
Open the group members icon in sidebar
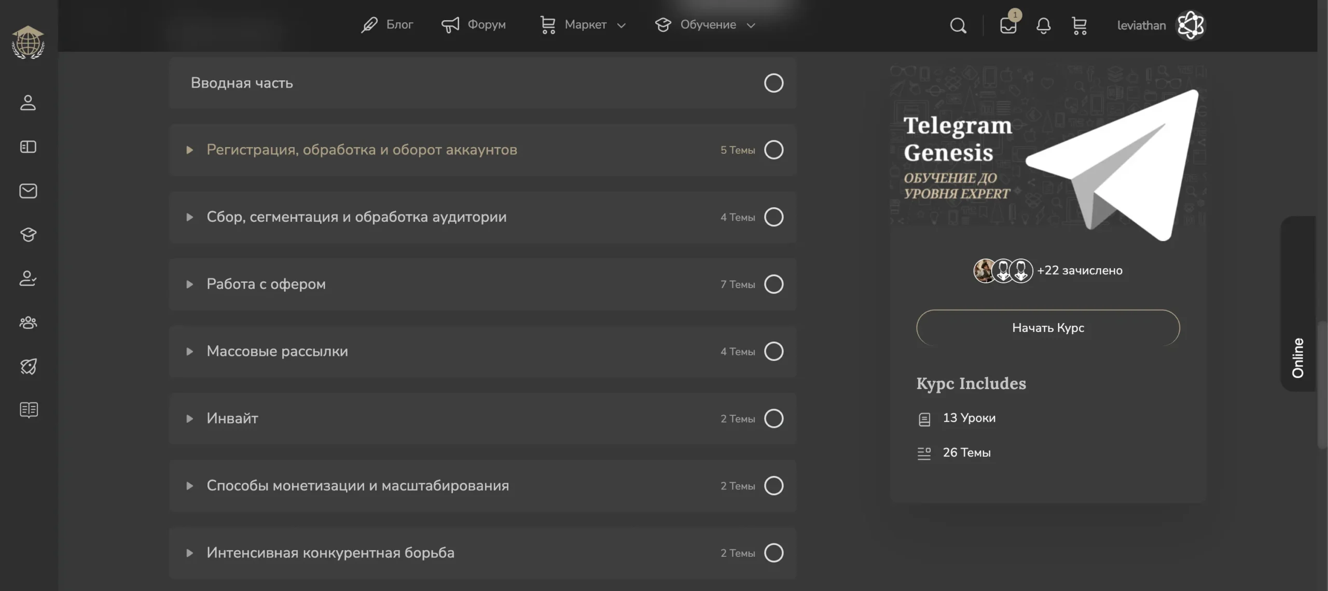tap(27, 323)
